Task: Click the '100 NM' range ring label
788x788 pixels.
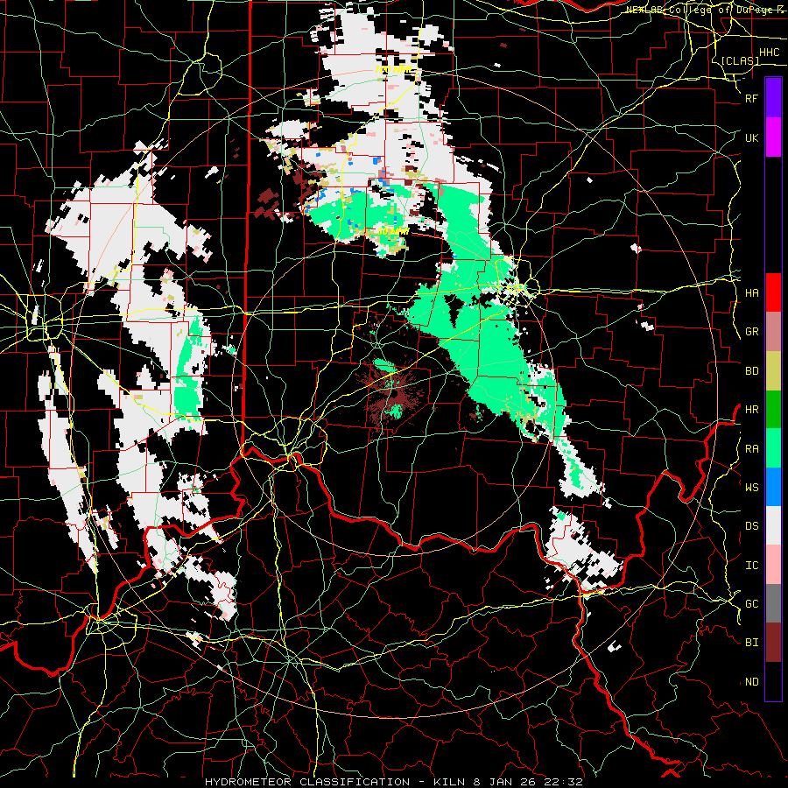Action: pyautogui.click(x=393, y=69)
